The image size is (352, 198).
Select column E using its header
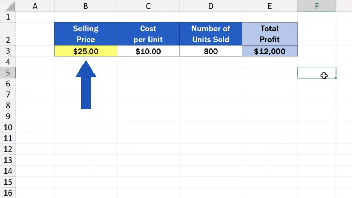[x=269, y=6]
